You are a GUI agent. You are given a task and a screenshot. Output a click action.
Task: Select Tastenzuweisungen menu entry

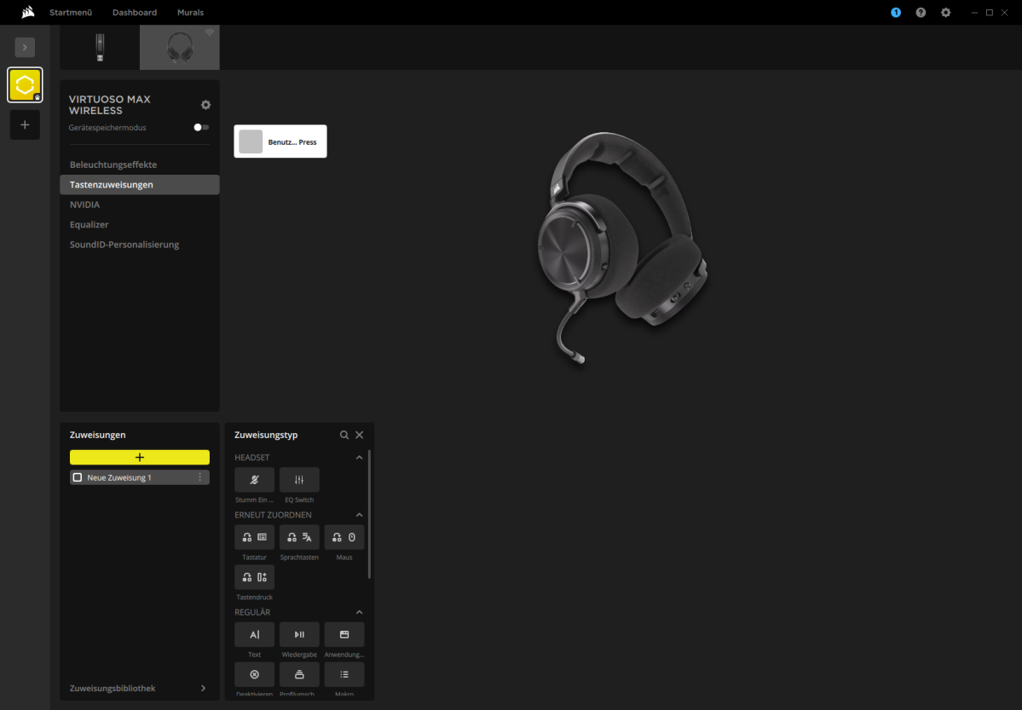pyautogui.click(x=140, y=184)
